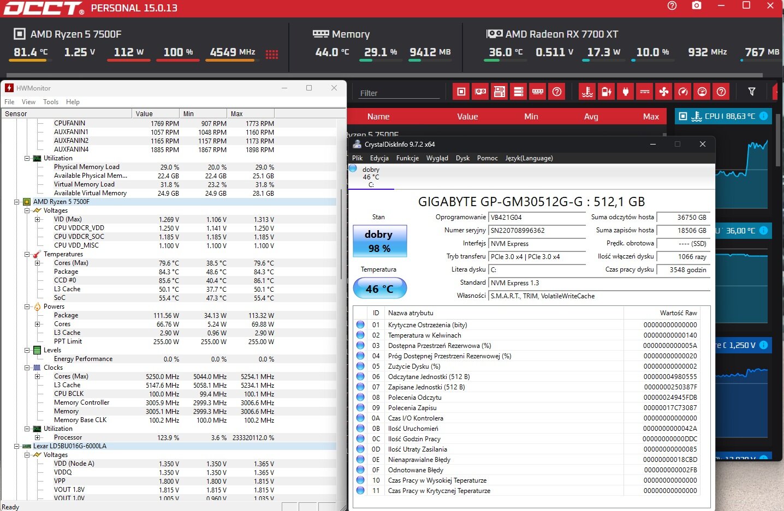This screenshot has height=511, width=784.
Task: Click the fan speed filter icon
Action: [x=664, y=92]
